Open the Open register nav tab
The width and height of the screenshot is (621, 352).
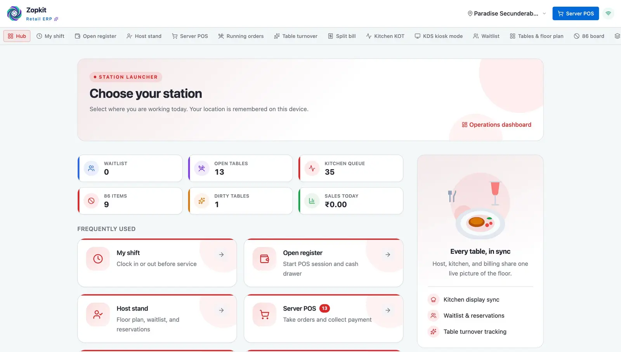(x=95, y=36)
